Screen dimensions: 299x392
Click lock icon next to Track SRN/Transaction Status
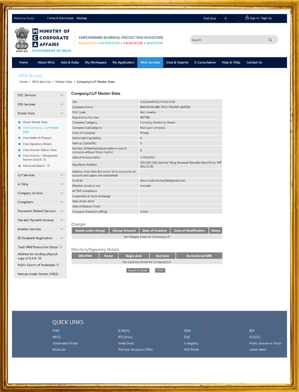point(61,247)
